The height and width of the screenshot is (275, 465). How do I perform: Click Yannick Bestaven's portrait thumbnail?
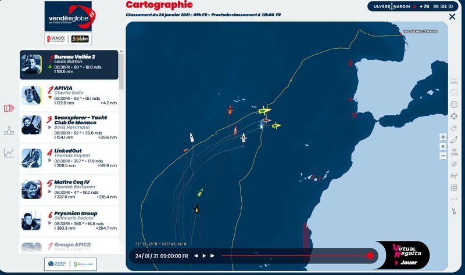click(31, 190)
